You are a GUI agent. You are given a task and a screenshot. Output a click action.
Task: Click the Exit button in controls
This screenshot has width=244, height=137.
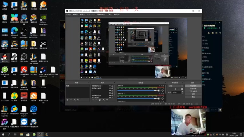click(193, 97)
